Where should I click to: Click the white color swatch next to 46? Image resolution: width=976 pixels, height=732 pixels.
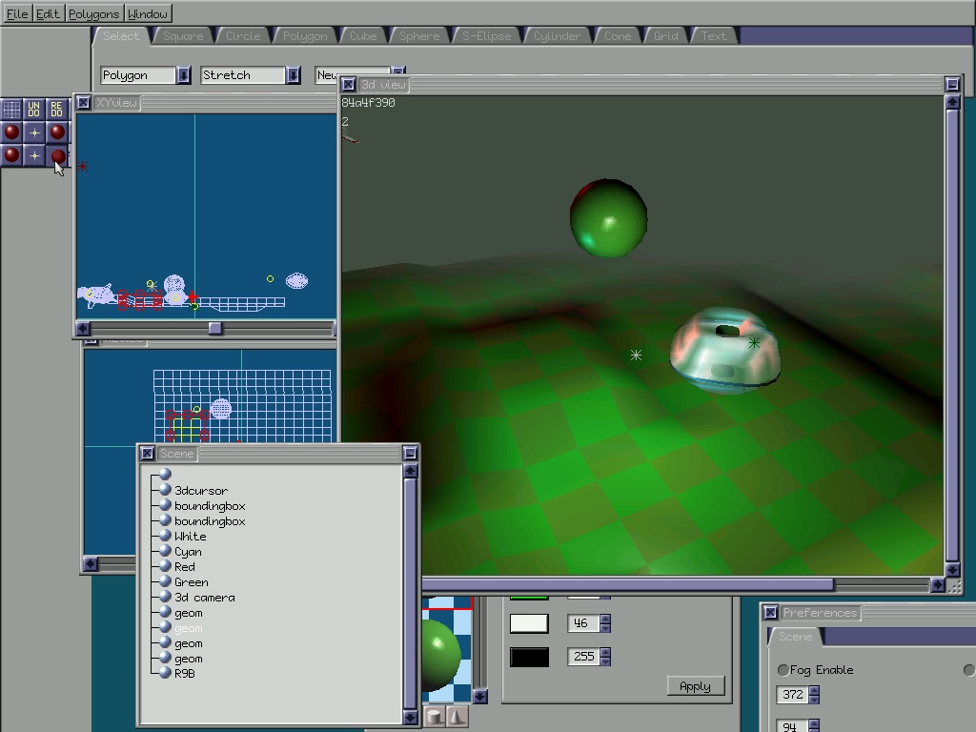click(529, 623)
